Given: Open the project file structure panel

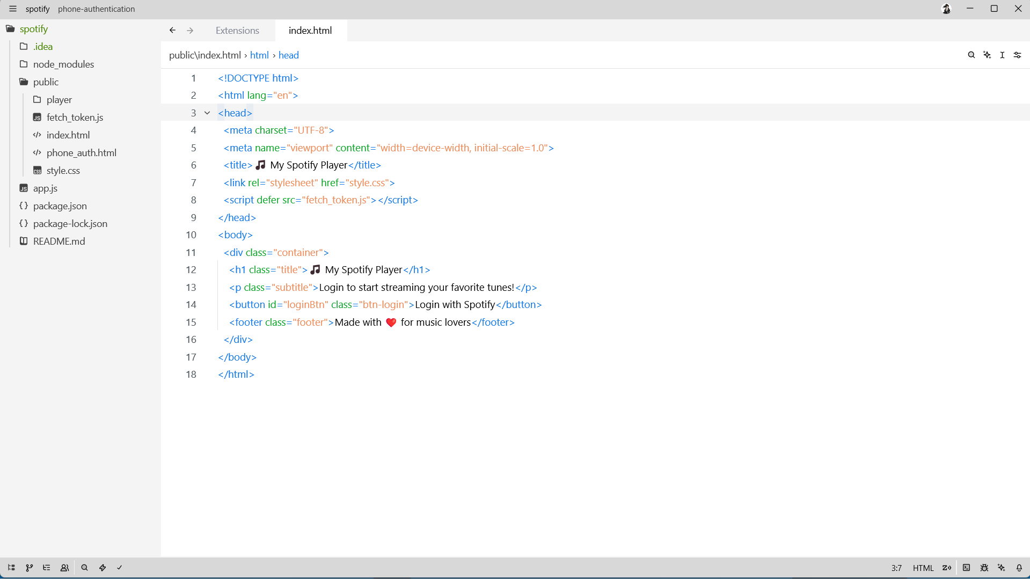Looking at the screenshot, I should 11,568.
